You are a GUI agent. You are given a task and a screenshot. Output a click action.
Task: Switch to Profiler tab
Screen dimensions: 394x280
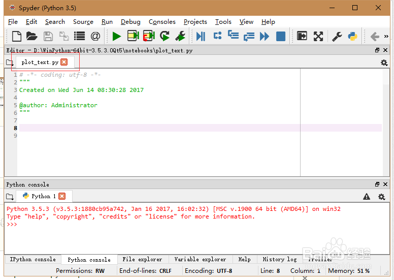320,259
